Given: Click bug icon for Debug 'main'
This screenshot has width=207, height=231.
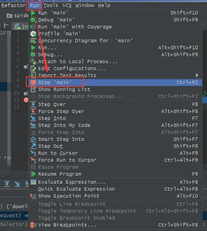Looking at the screenshot, I should pyautogui.click(x=33, y=20).
